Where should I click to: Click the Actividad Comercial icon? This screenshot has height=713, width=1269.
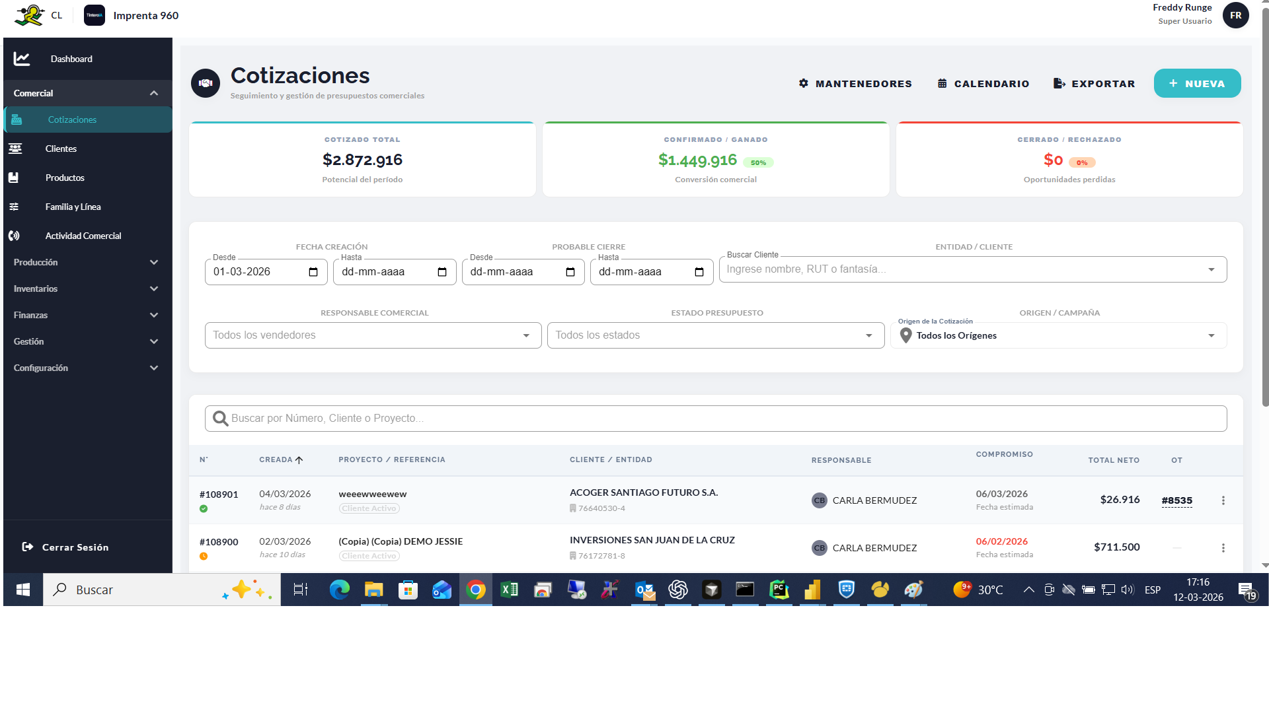tap(16, 236)
